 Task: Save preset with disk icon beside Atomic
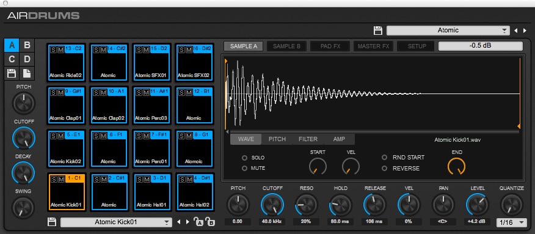click(x=377, y=31)
